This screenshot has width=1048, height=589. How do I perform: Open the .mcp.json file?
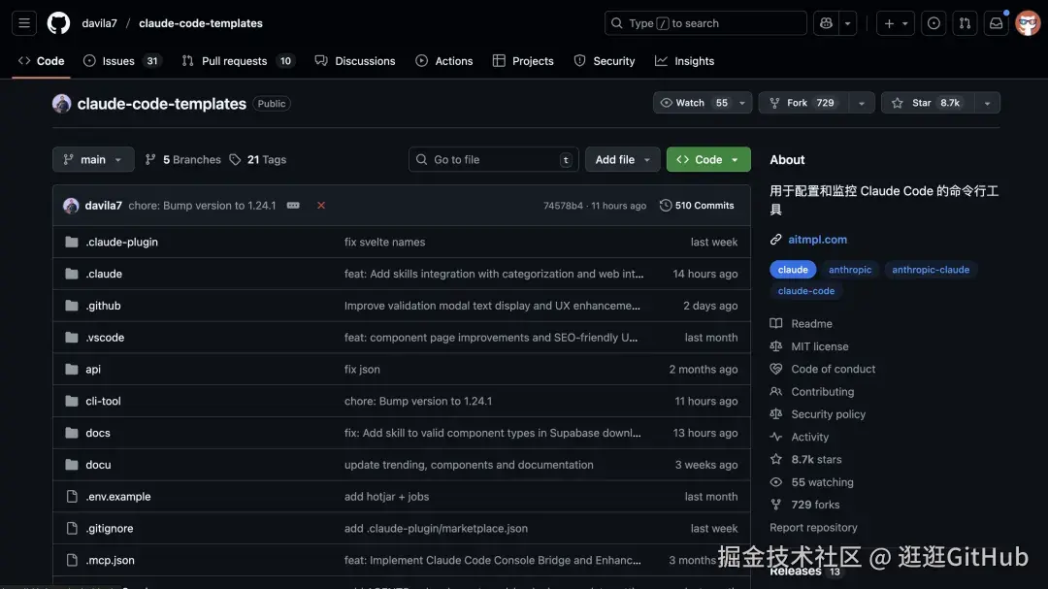tap(110, 560)
